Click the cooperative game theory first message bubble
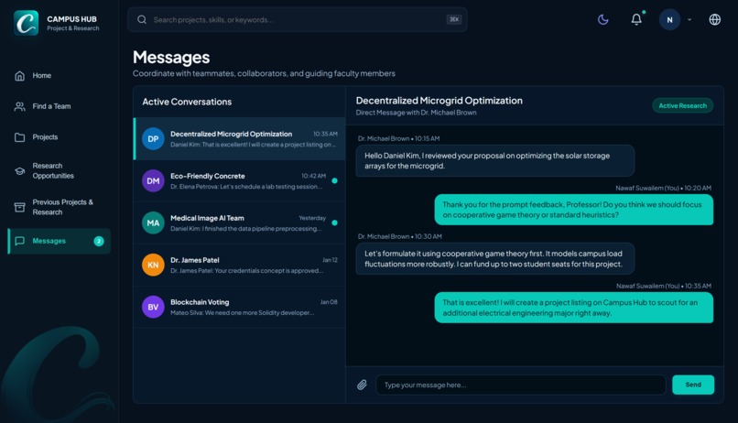 (x=494, y=259)
